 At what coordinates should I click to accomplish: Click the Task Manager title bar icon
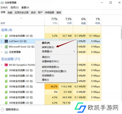(x=2, y=3)
